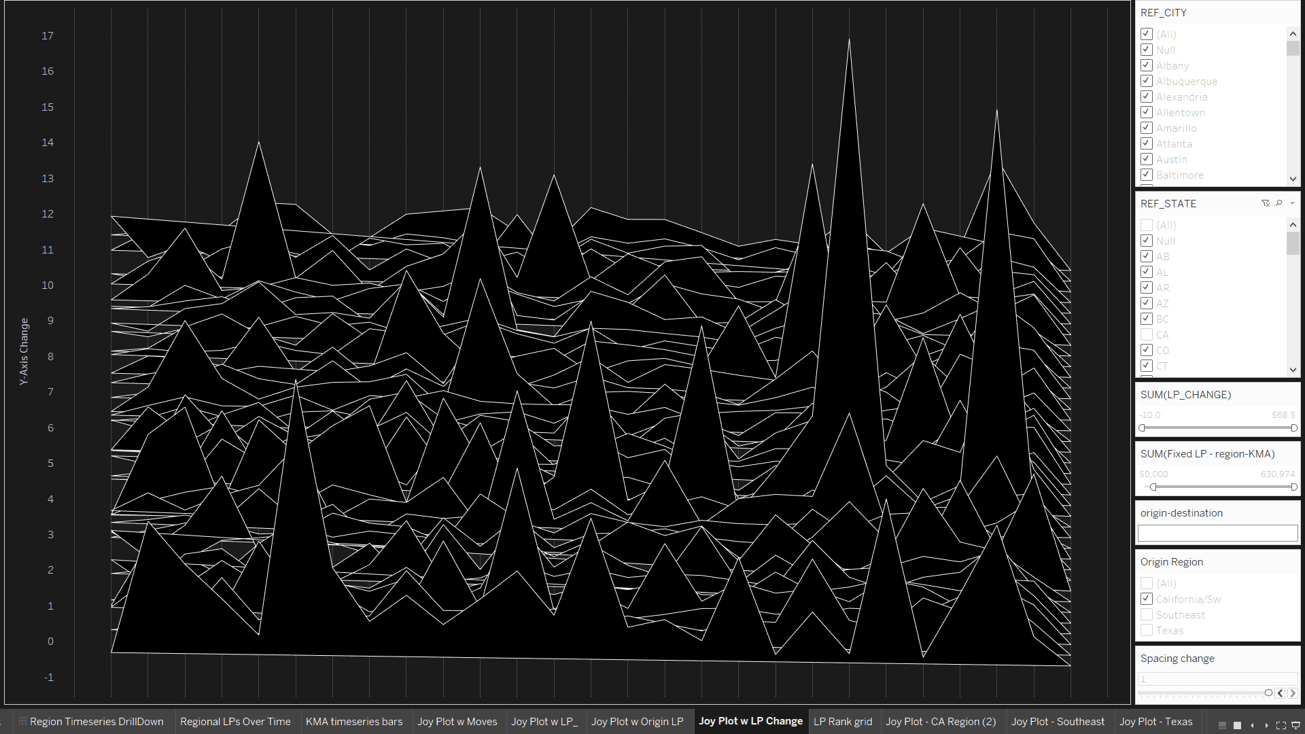Check (All) in REF_STATE filter
Image resolution: width=1305 pixels, height=734 pixels.
1147,225
